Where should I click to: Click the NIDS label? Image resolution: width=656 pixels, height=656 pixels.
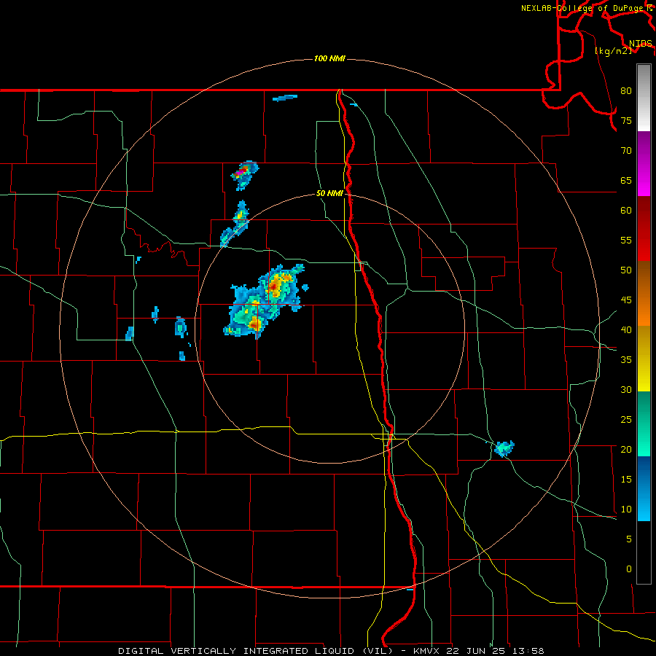[x=640, y=43]
